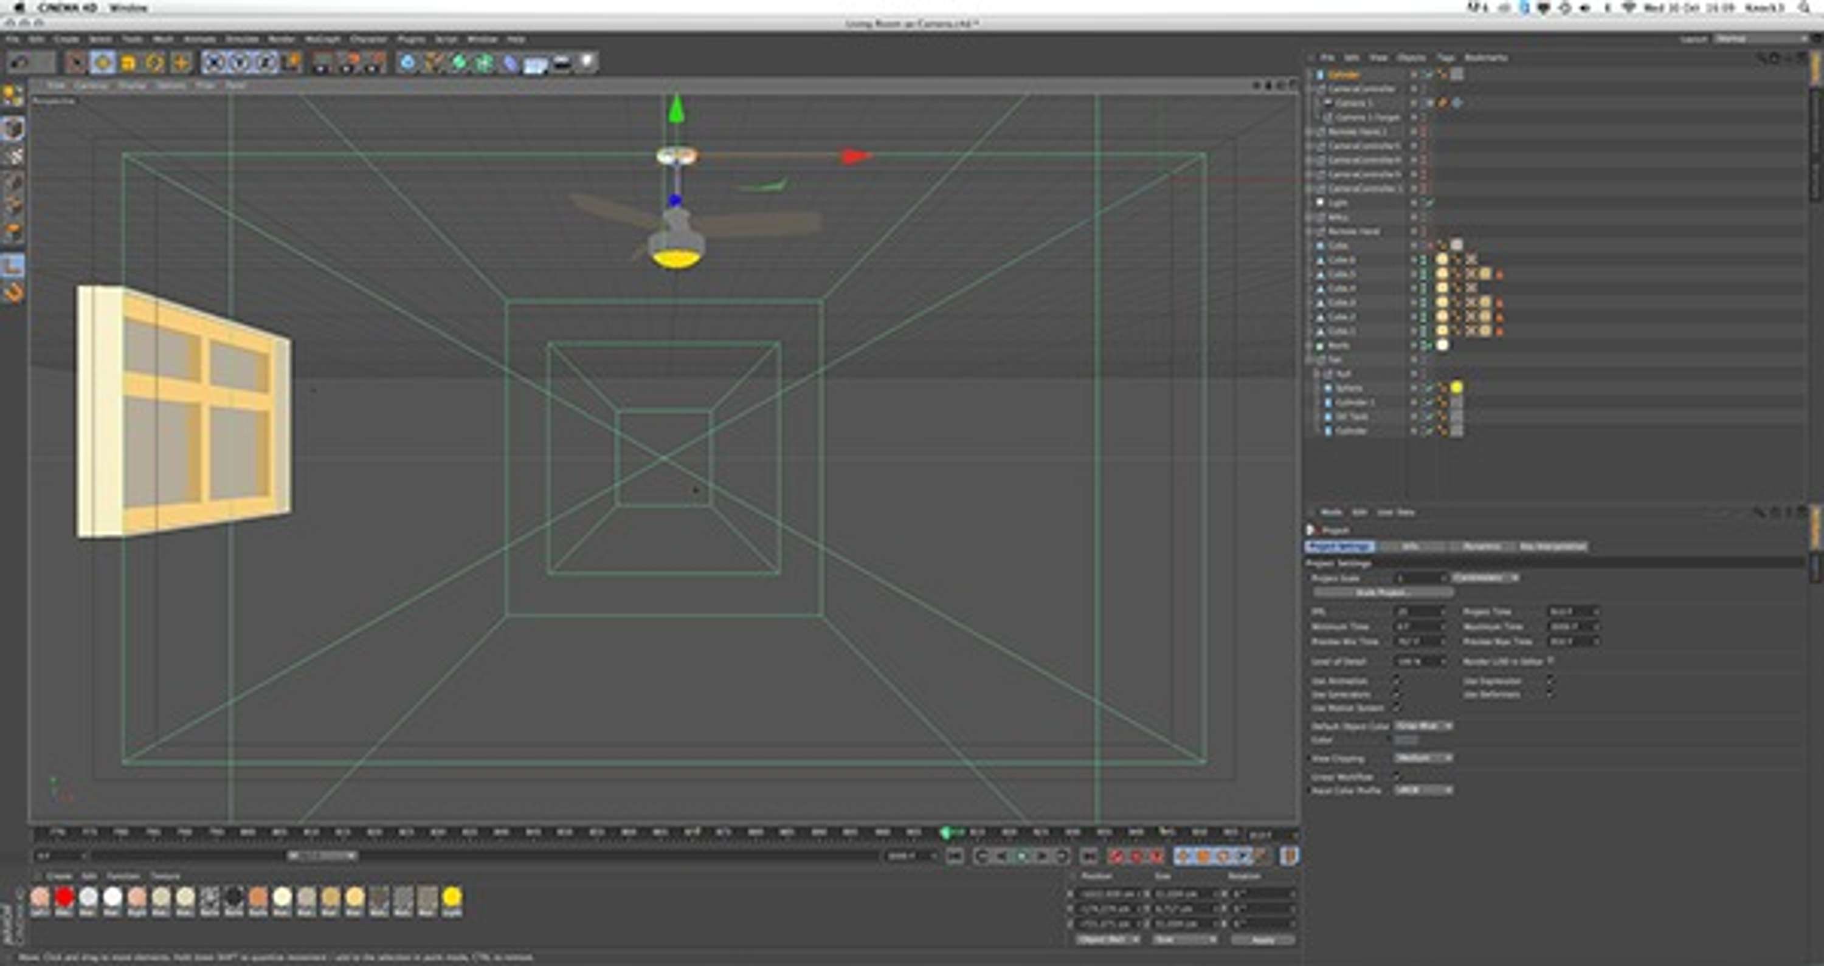Toggle the Use Deformers checkbox
The image size is (1824, 966).
1550,694
